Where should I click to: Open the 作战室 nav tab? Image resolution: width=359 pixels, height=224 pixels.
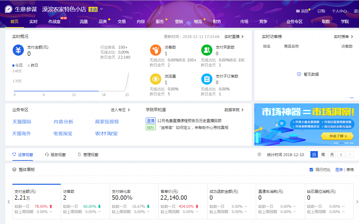(55, 21)
